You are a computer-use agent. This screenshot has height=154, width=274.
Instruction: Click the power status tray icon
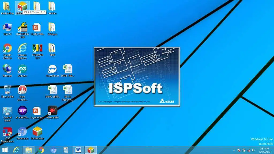point(244,150)
